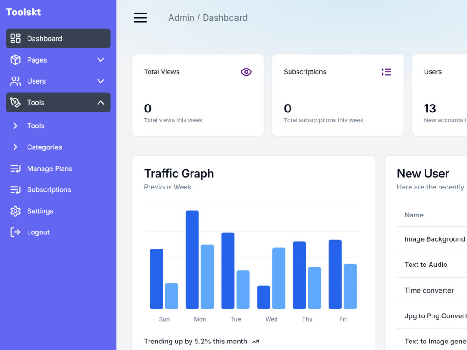The width and height of the screenshot is (467, 350).
Task: Click the Subscriptions card title
Action: click(305, 72)
